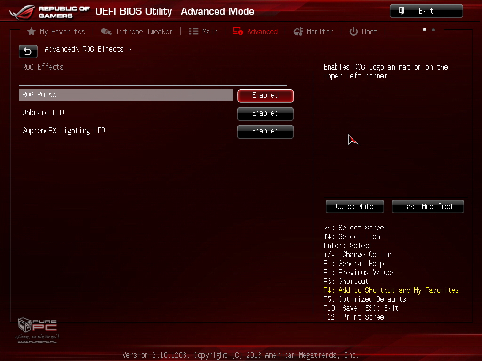Click the F3: Shortcut hint
This screenshot has width=482, height=361.
(x=346, y=282)
